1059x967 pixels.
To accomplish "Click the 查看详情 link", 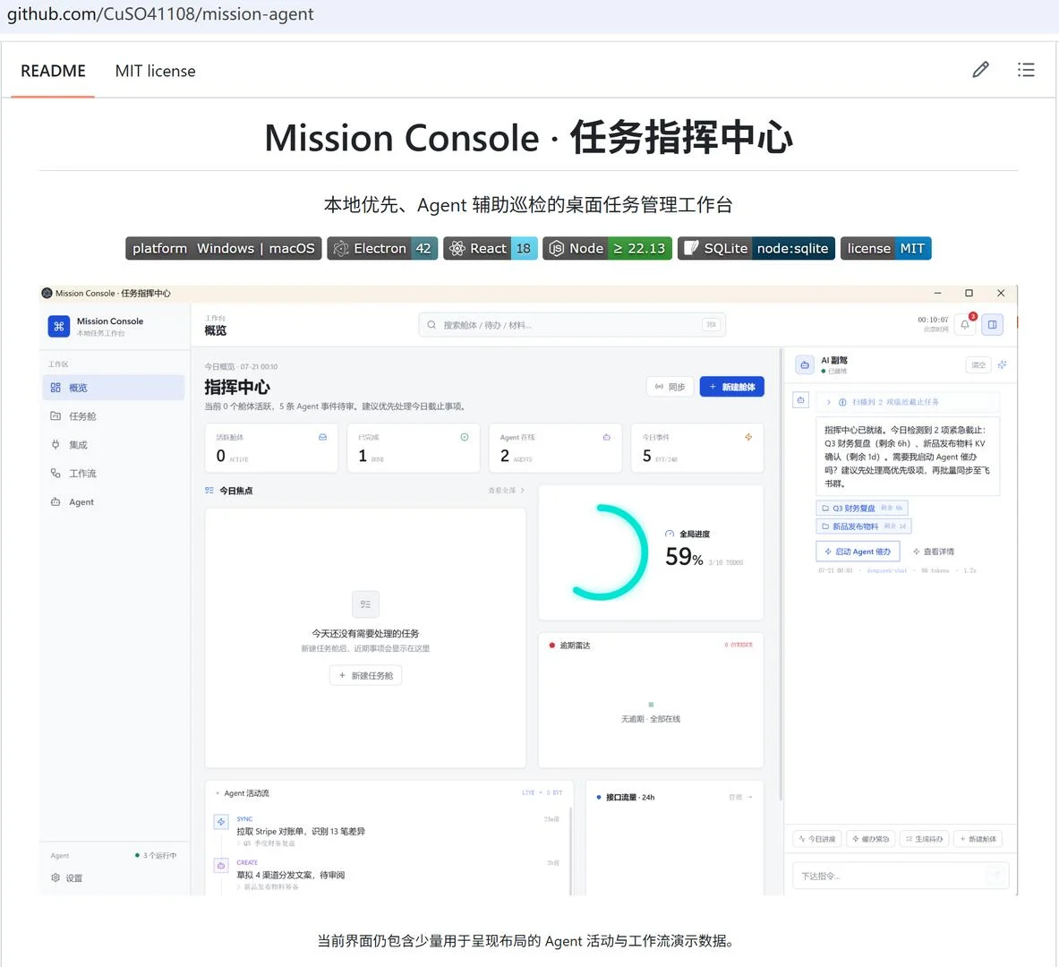I will click(934, 552).
